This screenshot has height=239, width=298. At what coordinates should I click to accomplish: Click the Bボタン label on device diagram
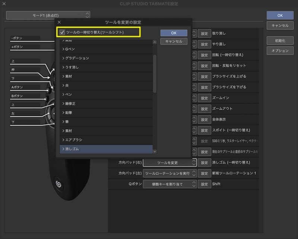point(17,96)
